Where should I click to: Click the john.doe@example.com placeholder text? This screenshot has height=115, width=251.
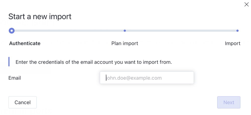[134, 78]
